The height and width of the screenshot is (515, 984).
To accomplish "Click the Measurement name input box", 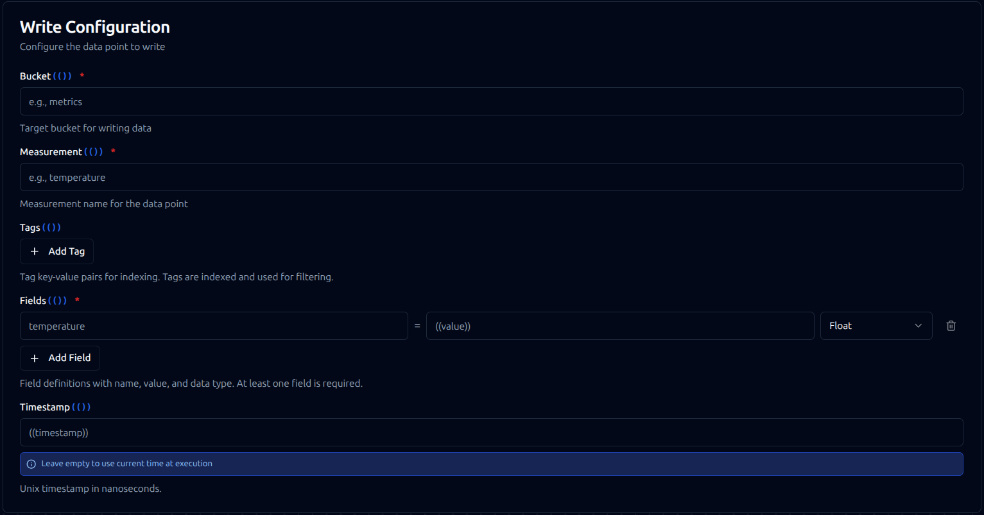I will point(491,178).
